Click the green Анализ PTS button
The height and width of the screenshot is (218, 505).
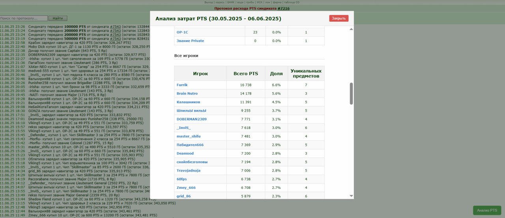(x=487, y=211)
